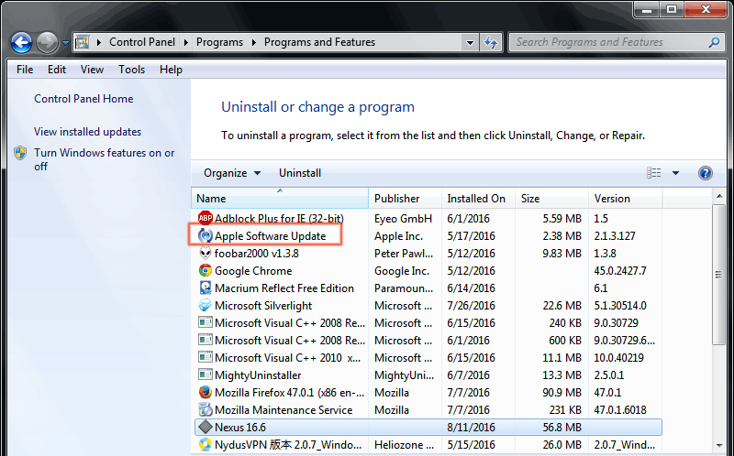The height and width of the screenshot is (456, 734).
Task: Click icon of Visual C++ 2008 600 KB row
Action: pos(205,340)
